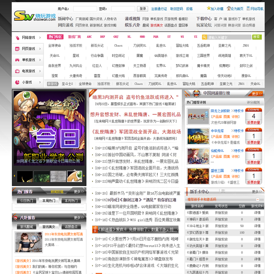Click the pacman icon beside 小游戏
This screenshot has width=274, height=274.
(x=17, y=82)
